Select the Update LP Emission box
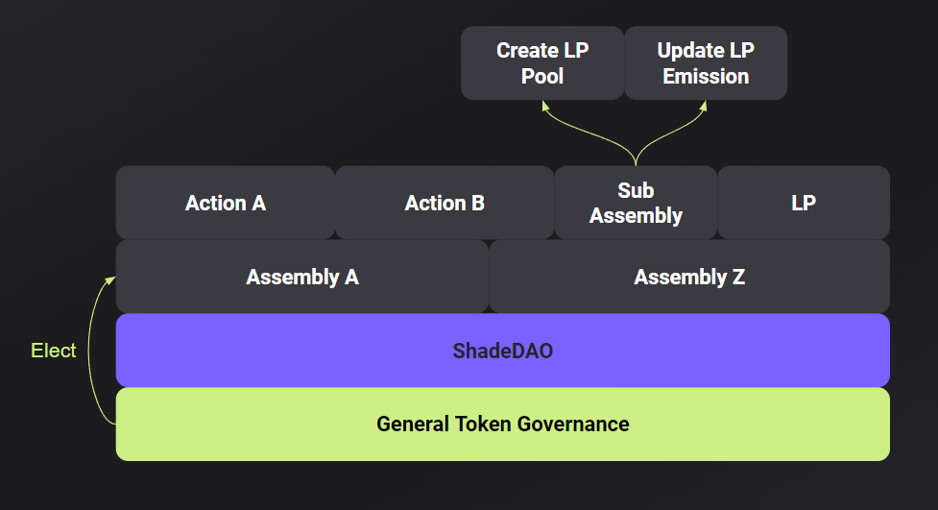The height and width of the screenshot is (510, 938). [x=706, y=62]
